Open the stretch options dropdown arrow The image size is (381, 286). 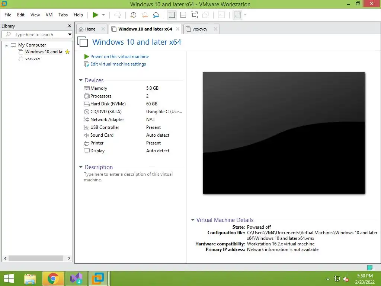tap(245, 15)
